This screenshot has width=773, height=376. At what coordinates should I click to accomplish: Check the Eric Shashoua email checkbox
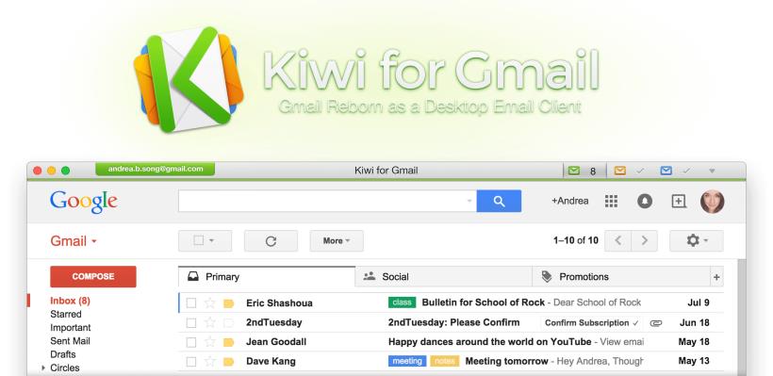[x=191, y=303]
